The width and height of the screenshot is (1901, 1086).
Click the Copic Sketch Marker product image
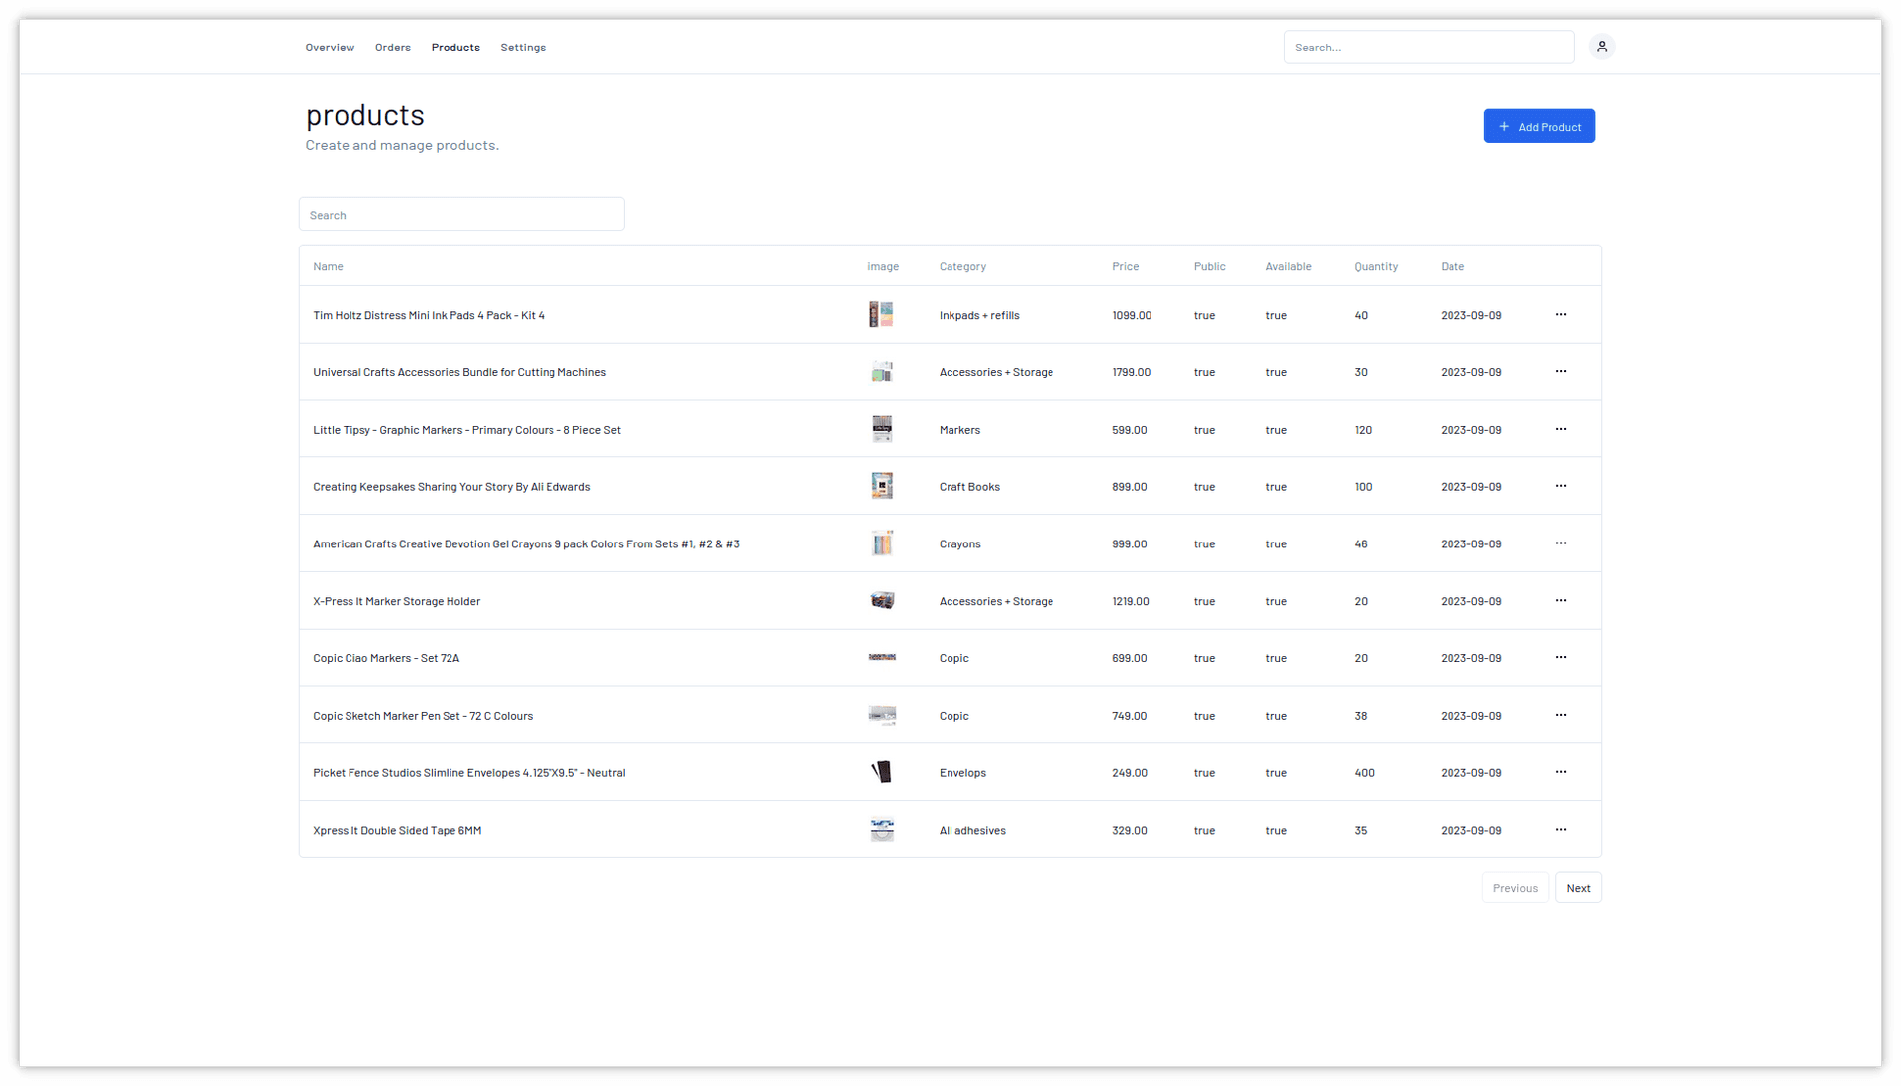click(881, 716)
